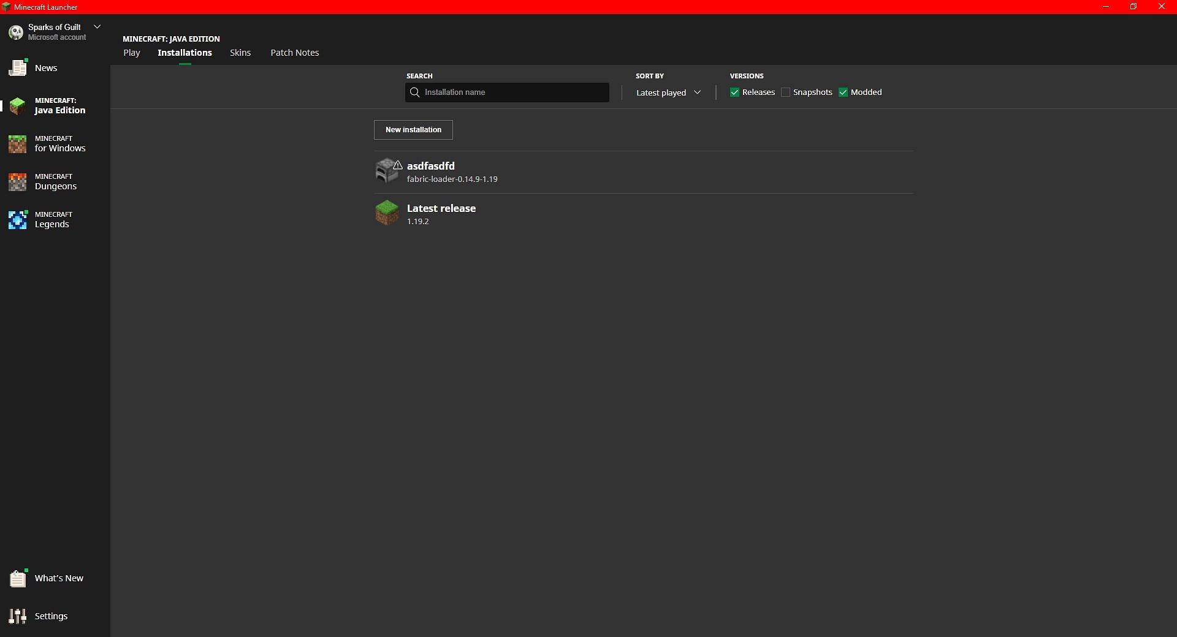The width and height of the screenshot is (1177, 637).
Task: Select the Latest release installation name
Action: (x=441, y=208)
